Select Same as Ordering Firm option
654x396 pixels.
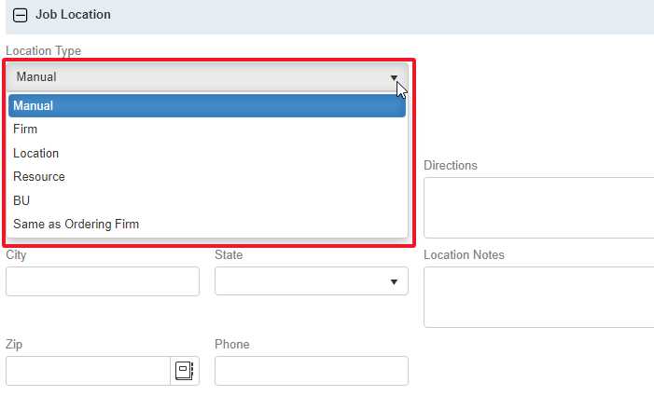(77, 224)
